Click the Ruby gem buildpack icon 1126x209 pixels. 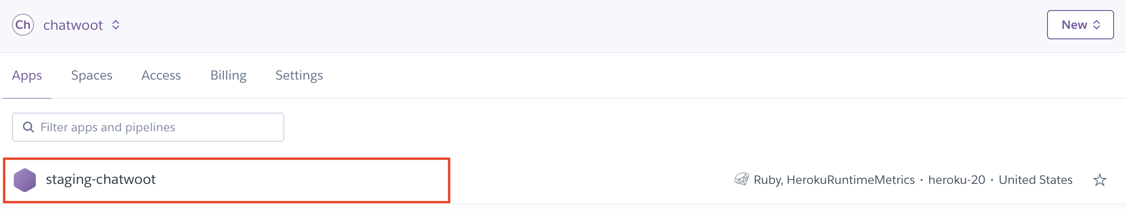coord(741,179)
